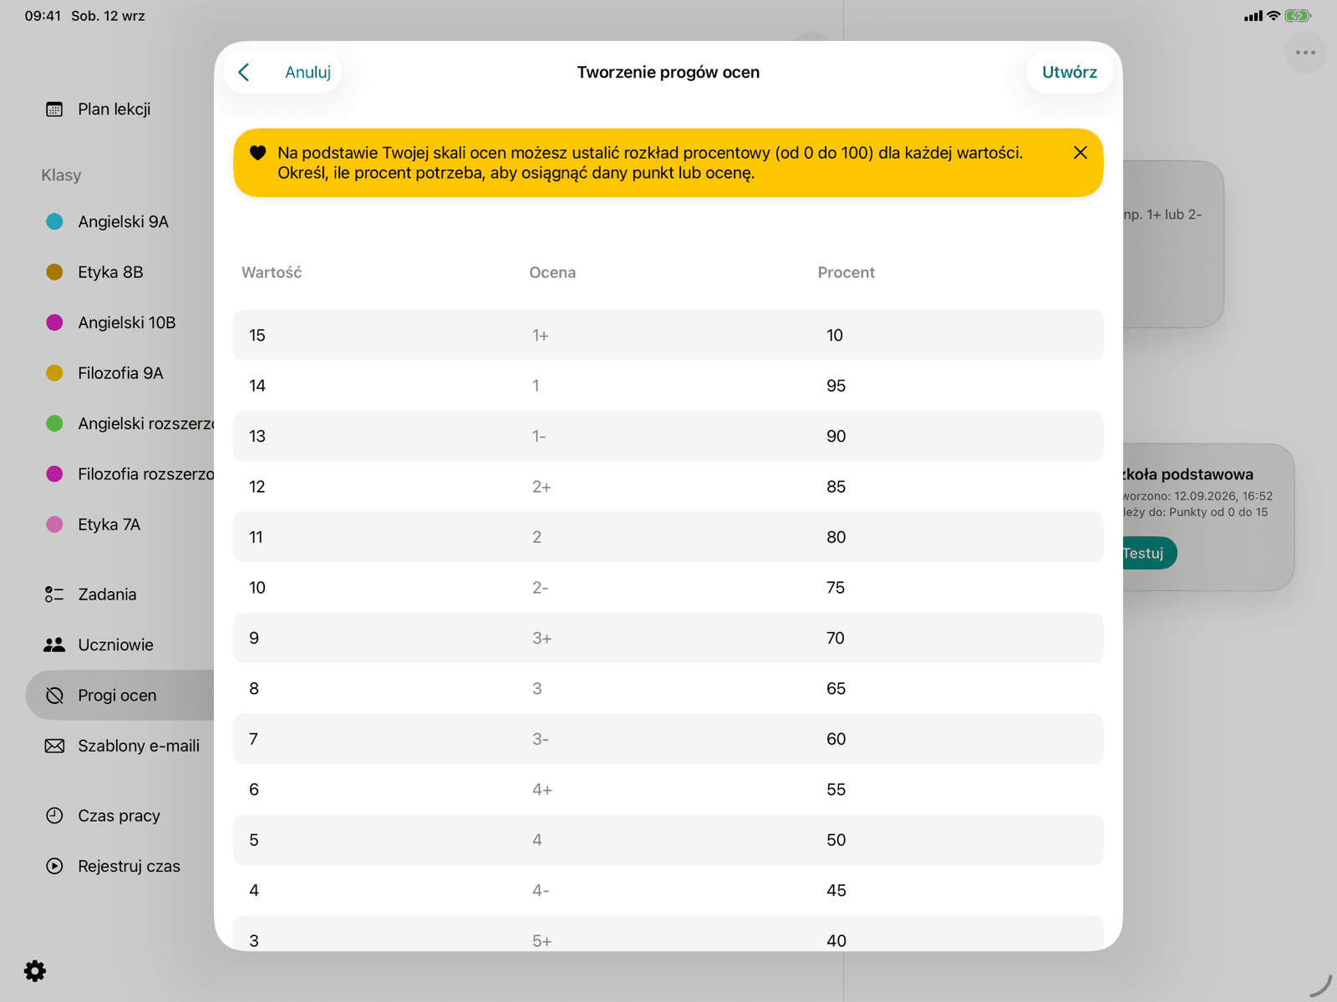Screen dimensions: 1337x1002
Task: Click the Utwórz button
Action: pos(1070,73)
